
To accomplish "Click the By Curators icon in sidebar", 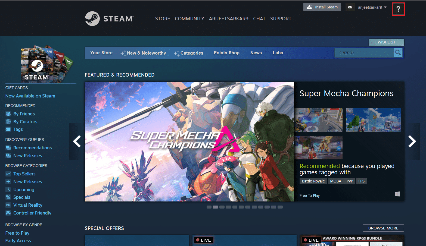I will [8, 122].
